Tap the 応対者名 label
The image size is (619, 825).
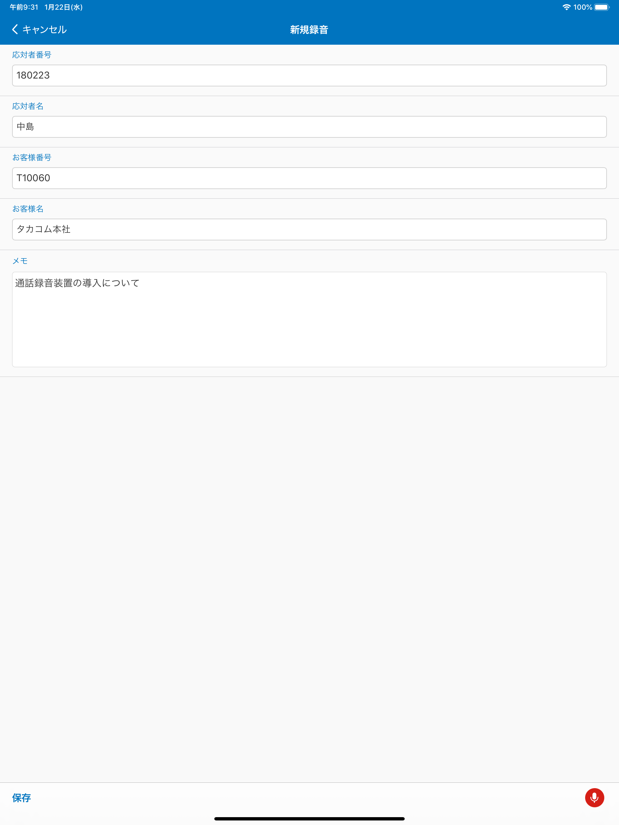[x=28, y=106]
